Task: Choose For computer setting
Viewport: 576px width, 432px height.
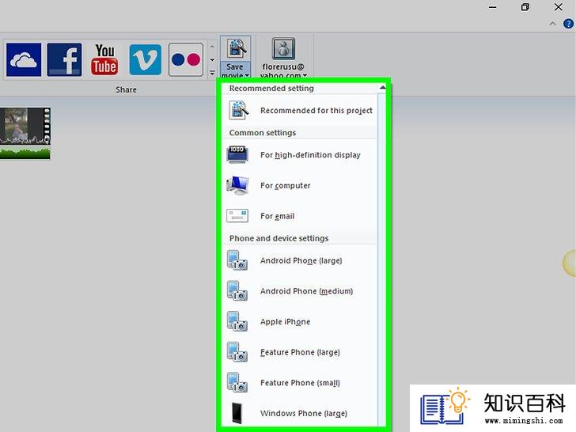Action: [x=299, y=185]
